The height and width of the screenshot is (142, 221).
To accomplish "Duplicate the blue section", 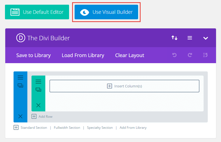I will (x=20, y=85).
